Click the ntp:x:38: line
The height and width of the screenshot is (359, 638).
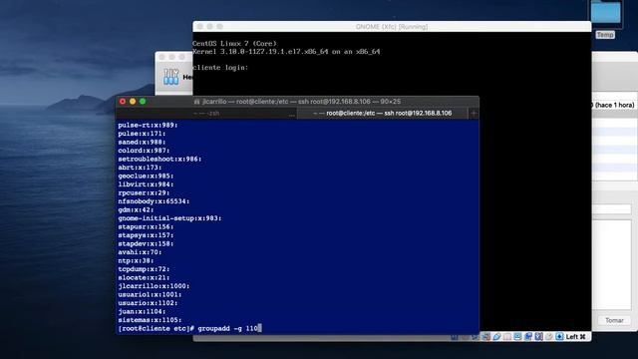coord(136,261)
